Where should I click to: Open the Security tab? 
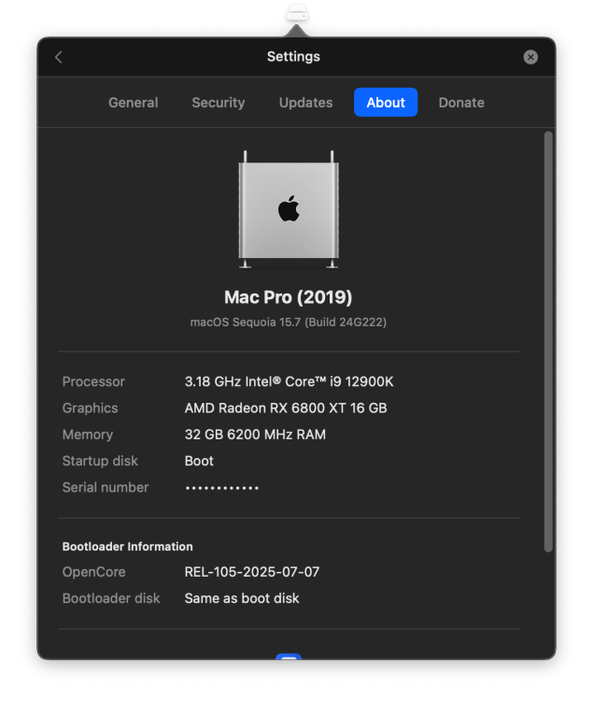pyautogui.click(x=219, y=103)
